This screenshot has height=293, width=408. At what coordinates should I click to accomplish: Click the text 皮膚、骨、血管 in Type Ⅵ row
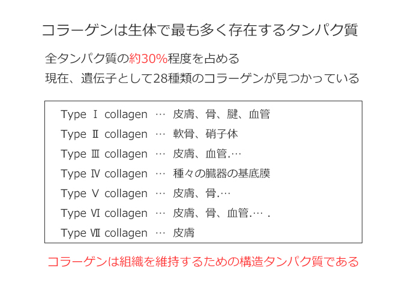(211, 213)
